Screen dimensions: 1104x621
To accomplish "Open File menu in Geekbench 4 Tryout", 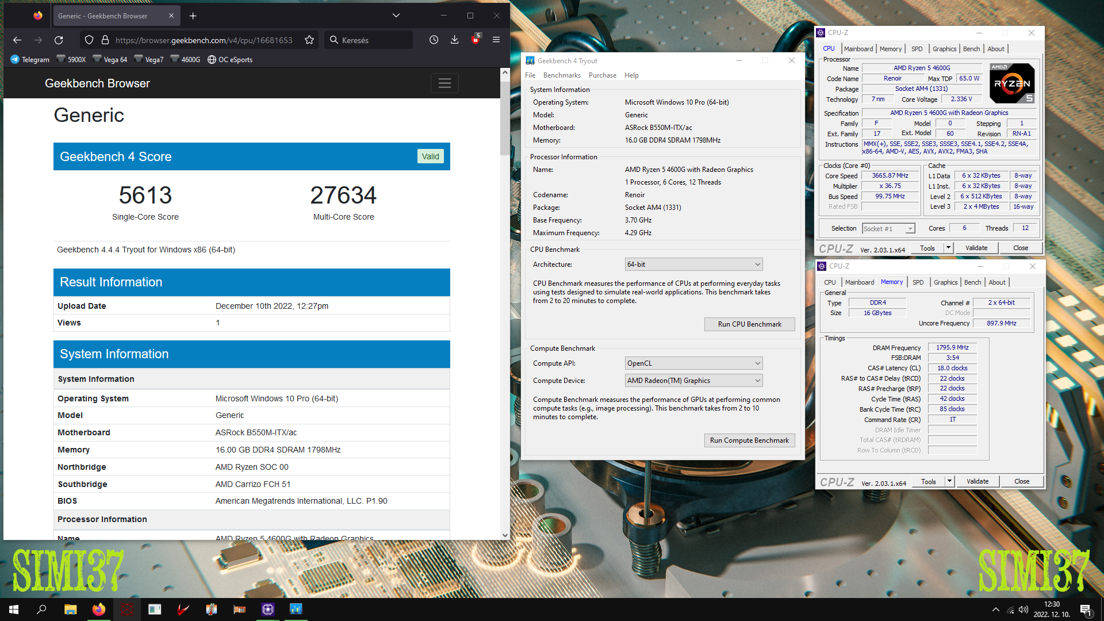I will 530,75.
